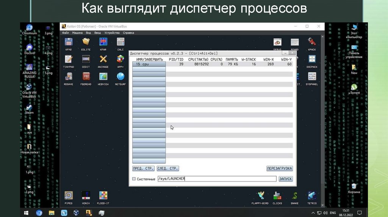Open the NETSURF browser icon
388x217 pixels.
point(120,76)
